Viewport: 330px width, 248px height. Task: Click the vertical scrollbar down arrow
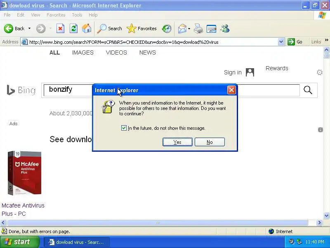(326, 215)
